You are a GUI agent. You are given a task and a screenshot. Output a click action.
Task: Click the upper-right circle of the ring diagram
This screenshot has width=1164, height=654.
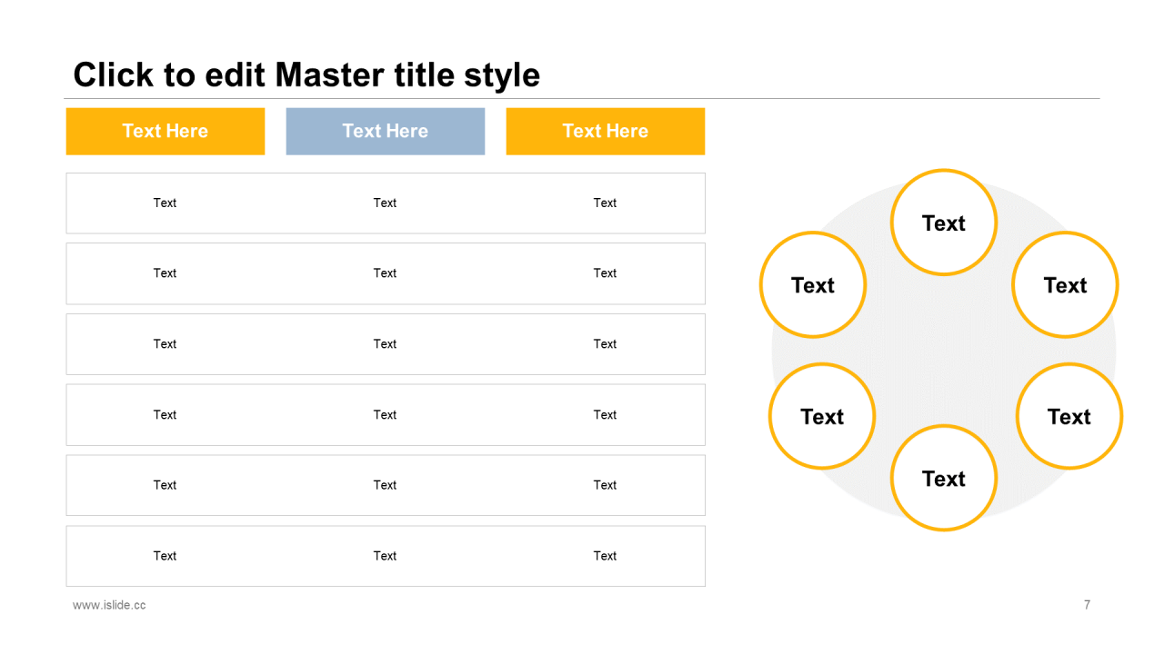[1065, 285]
